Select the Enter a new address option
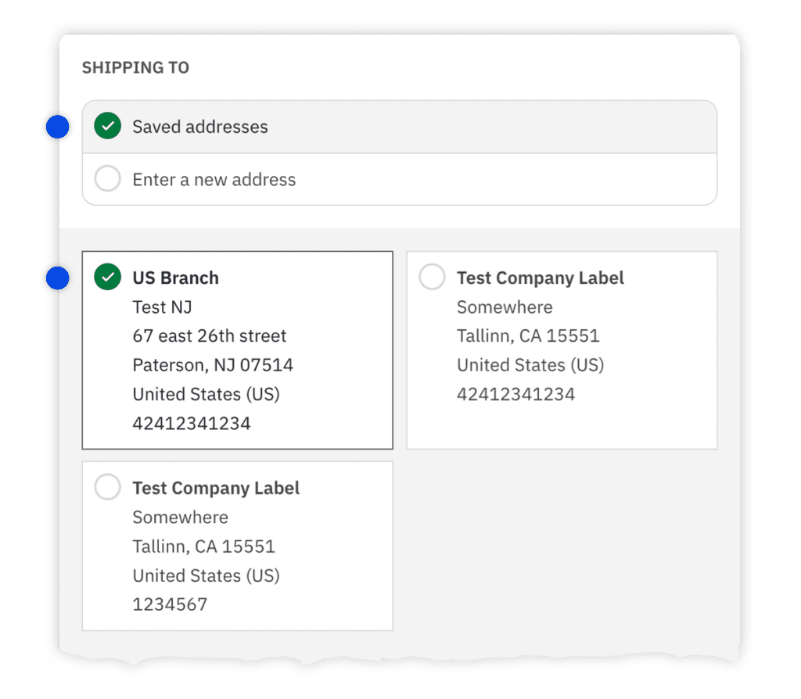The height and width of the screenshot is (699, 801). coord(214,179)
